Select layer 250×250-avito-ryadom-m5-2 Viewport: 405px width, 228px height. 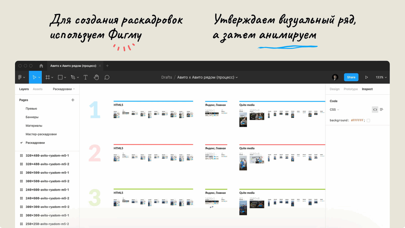pyautogui.click(x=47, y=224)
